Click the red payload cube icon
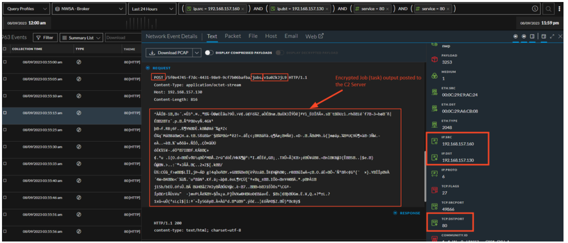Viewport: 568px width, 243px height. coord(434,58)
